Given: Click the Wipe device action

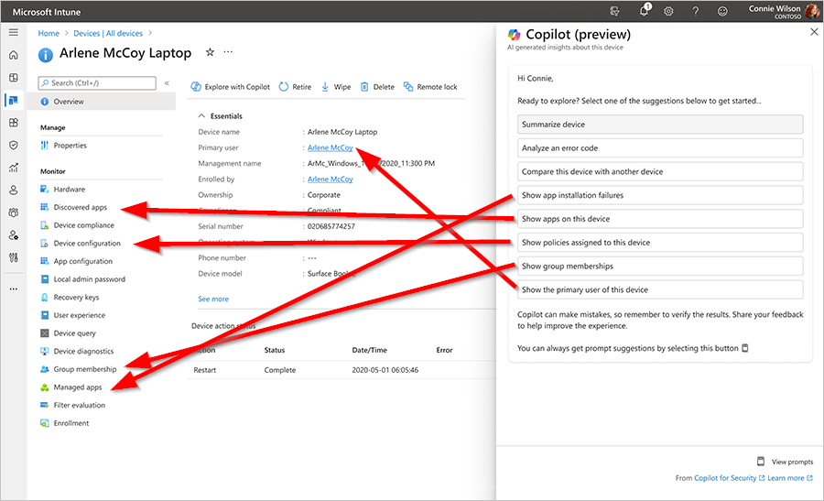Looking at the screenshot, I should [336, 87].
